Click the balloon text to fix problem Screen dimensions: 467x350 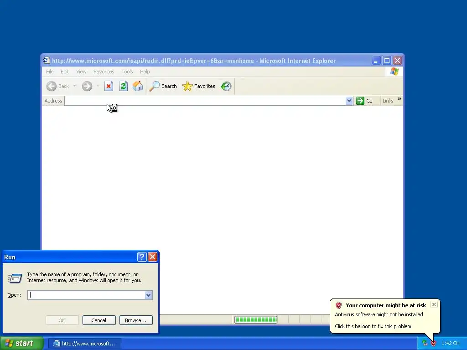click(x=374, y=326)
